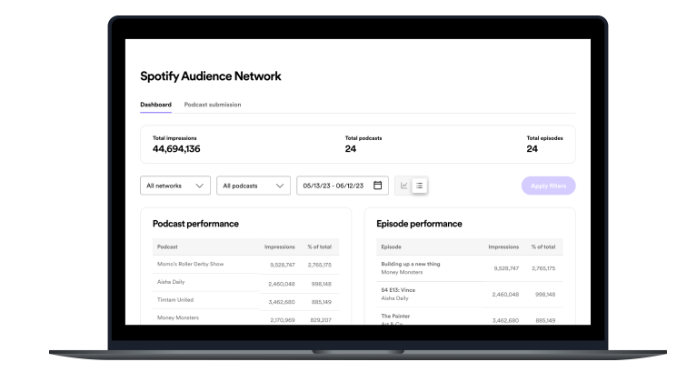Select Aisha Daily row in Podcast performance
This screenshot has height=372, width=687.
click(x=245, y=283)
